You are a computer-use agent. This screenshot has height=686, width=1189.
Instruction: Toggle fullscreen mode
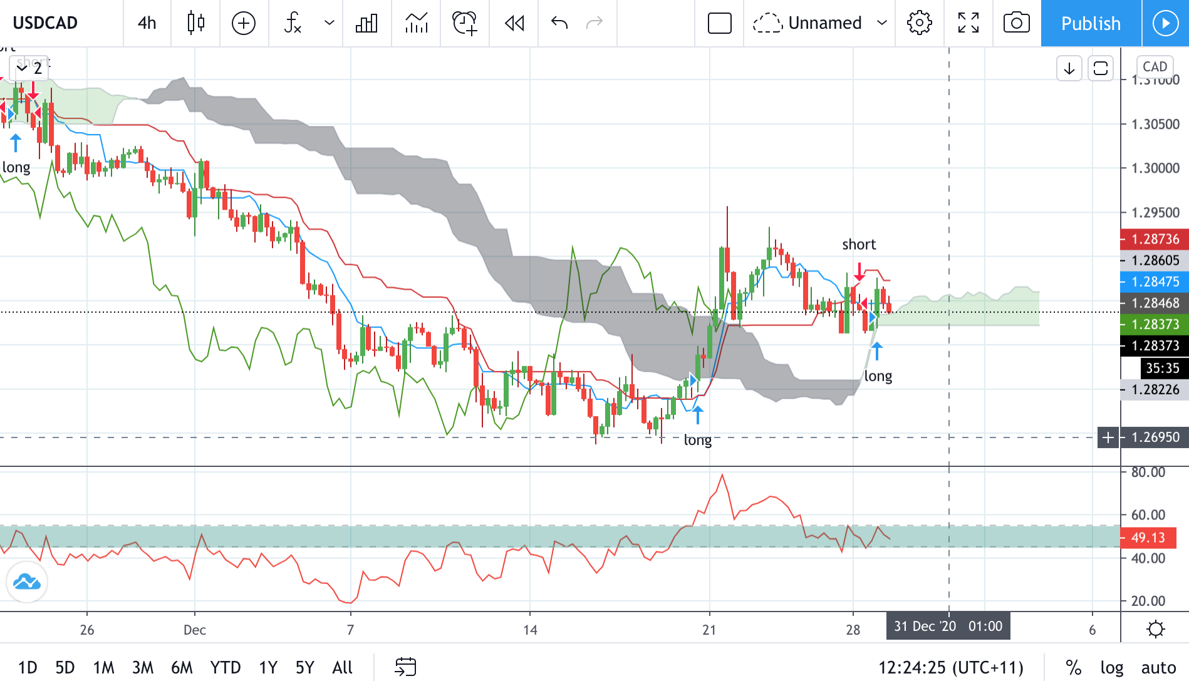(968, 23)
